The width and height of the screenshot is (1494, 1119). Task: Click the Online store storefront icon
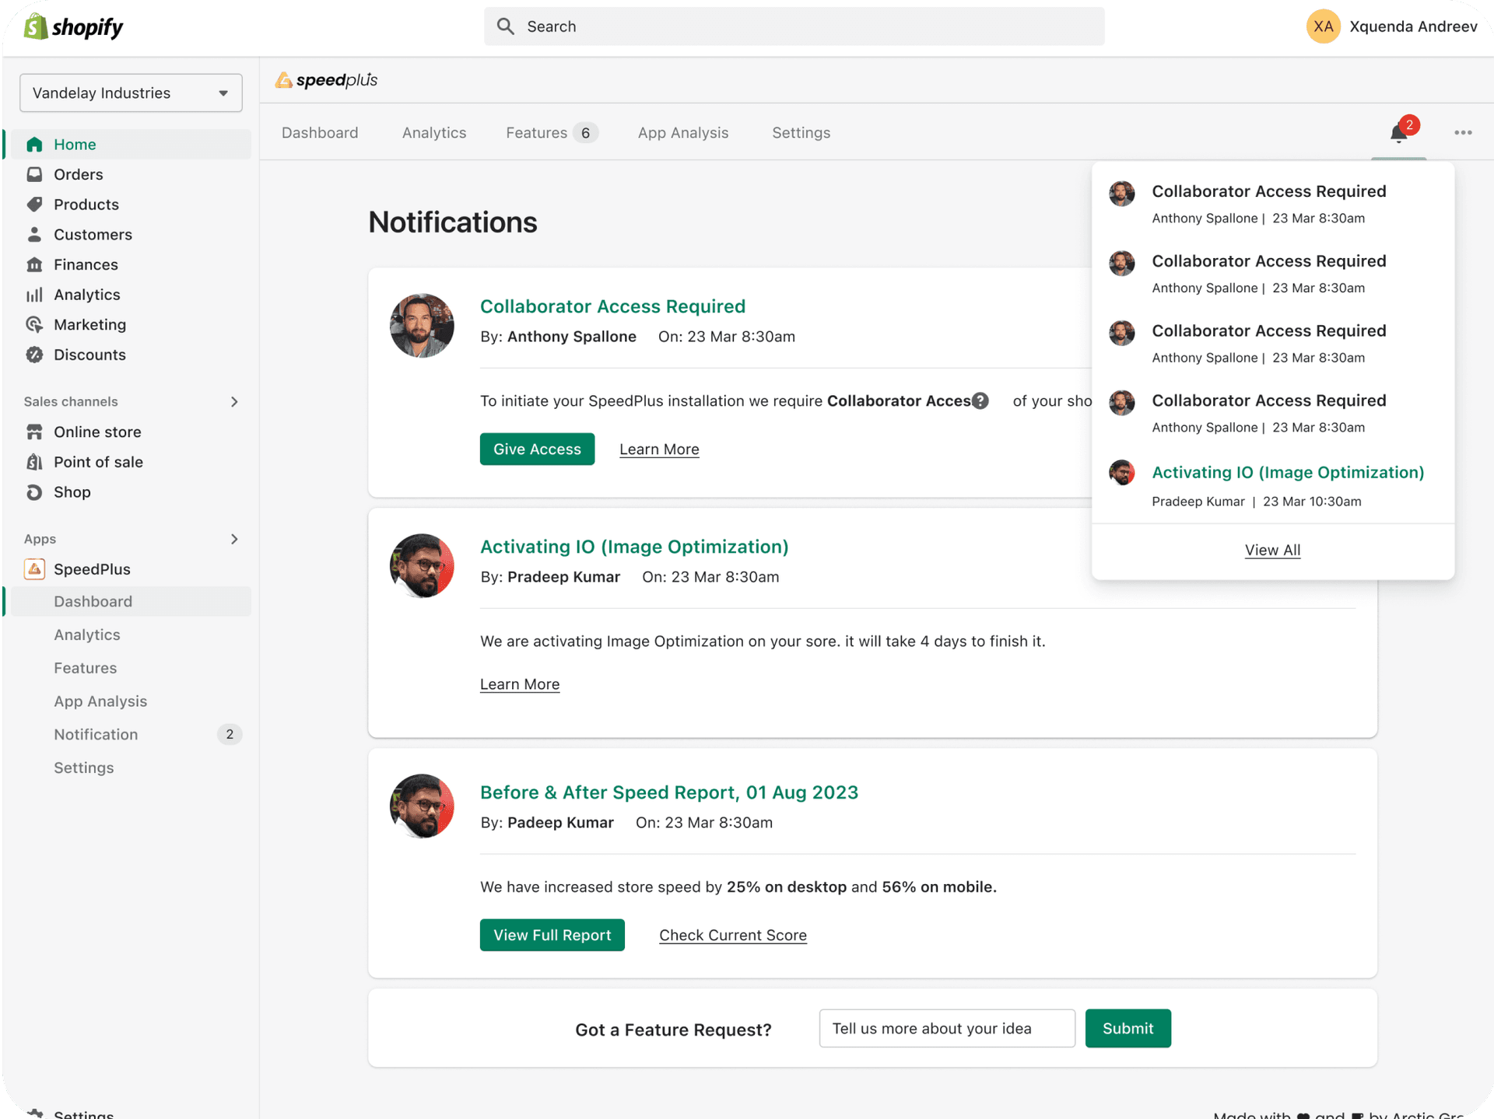click(34, 432)
